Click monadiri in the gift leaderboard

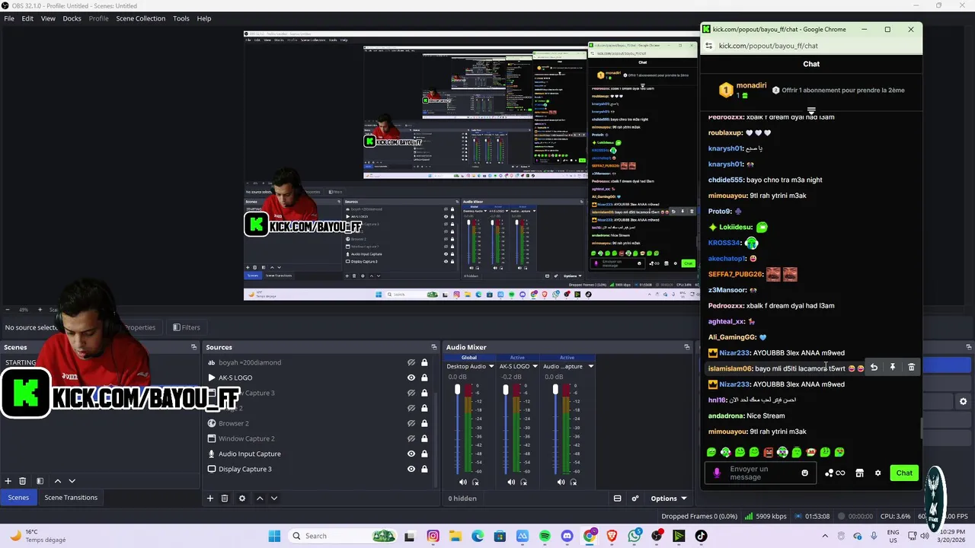tap(751, 85)
